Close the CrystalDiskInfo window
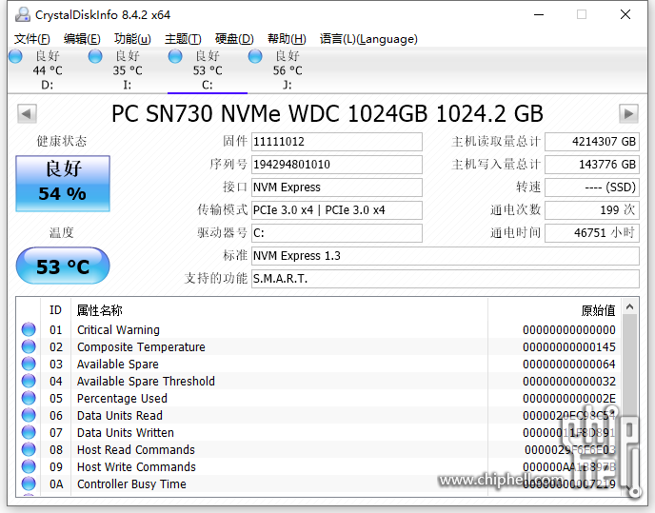Screen dimensions: 655x513 pyautogui.click(x=625, y=14)
